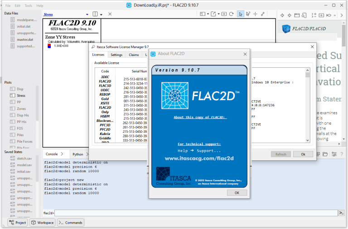The width and height of the screenshot is (348, 229).
Task: Select the arrow pointer tool in plot toolbar
Action: click(x=240, y=14)
